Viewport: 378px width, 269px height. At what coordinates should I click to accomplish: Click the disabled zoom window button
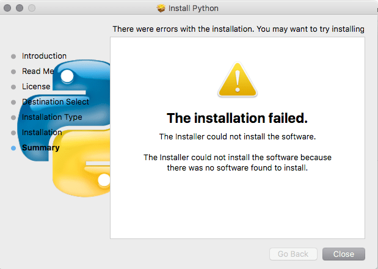[32, 8]
